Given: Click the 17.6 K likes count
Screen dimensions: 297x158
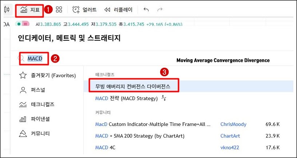Looking at the screenshot, I should coord(273,147).
